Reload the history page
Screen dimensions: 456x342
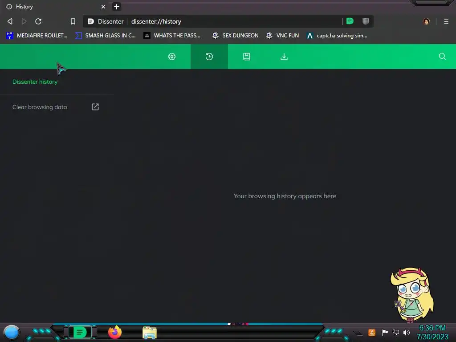38,21
